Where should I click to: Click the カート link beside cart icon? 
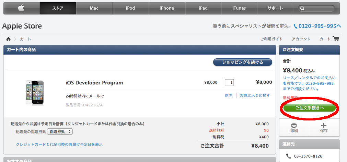(325, 39)
